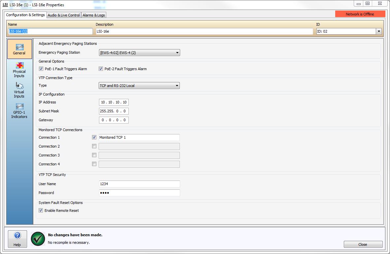Close the window with title bar X
The image size is (390, 254).
pyautogui.click(x=380, y=4)
